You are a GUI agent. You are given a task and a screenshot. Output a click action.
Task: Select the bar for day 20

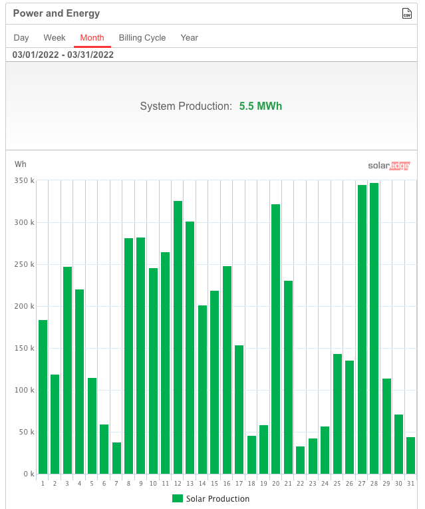[276, 339]
